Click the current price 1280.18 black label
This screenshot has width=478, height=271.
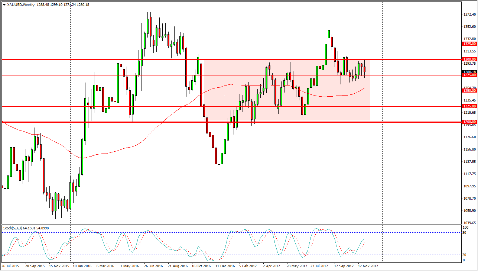(469, 72)
